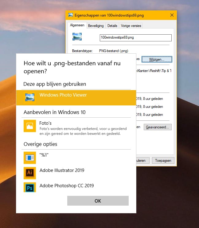The image size is (199, 228).
Task: Switch to the Algemeen tab
Action: point(77,25)
